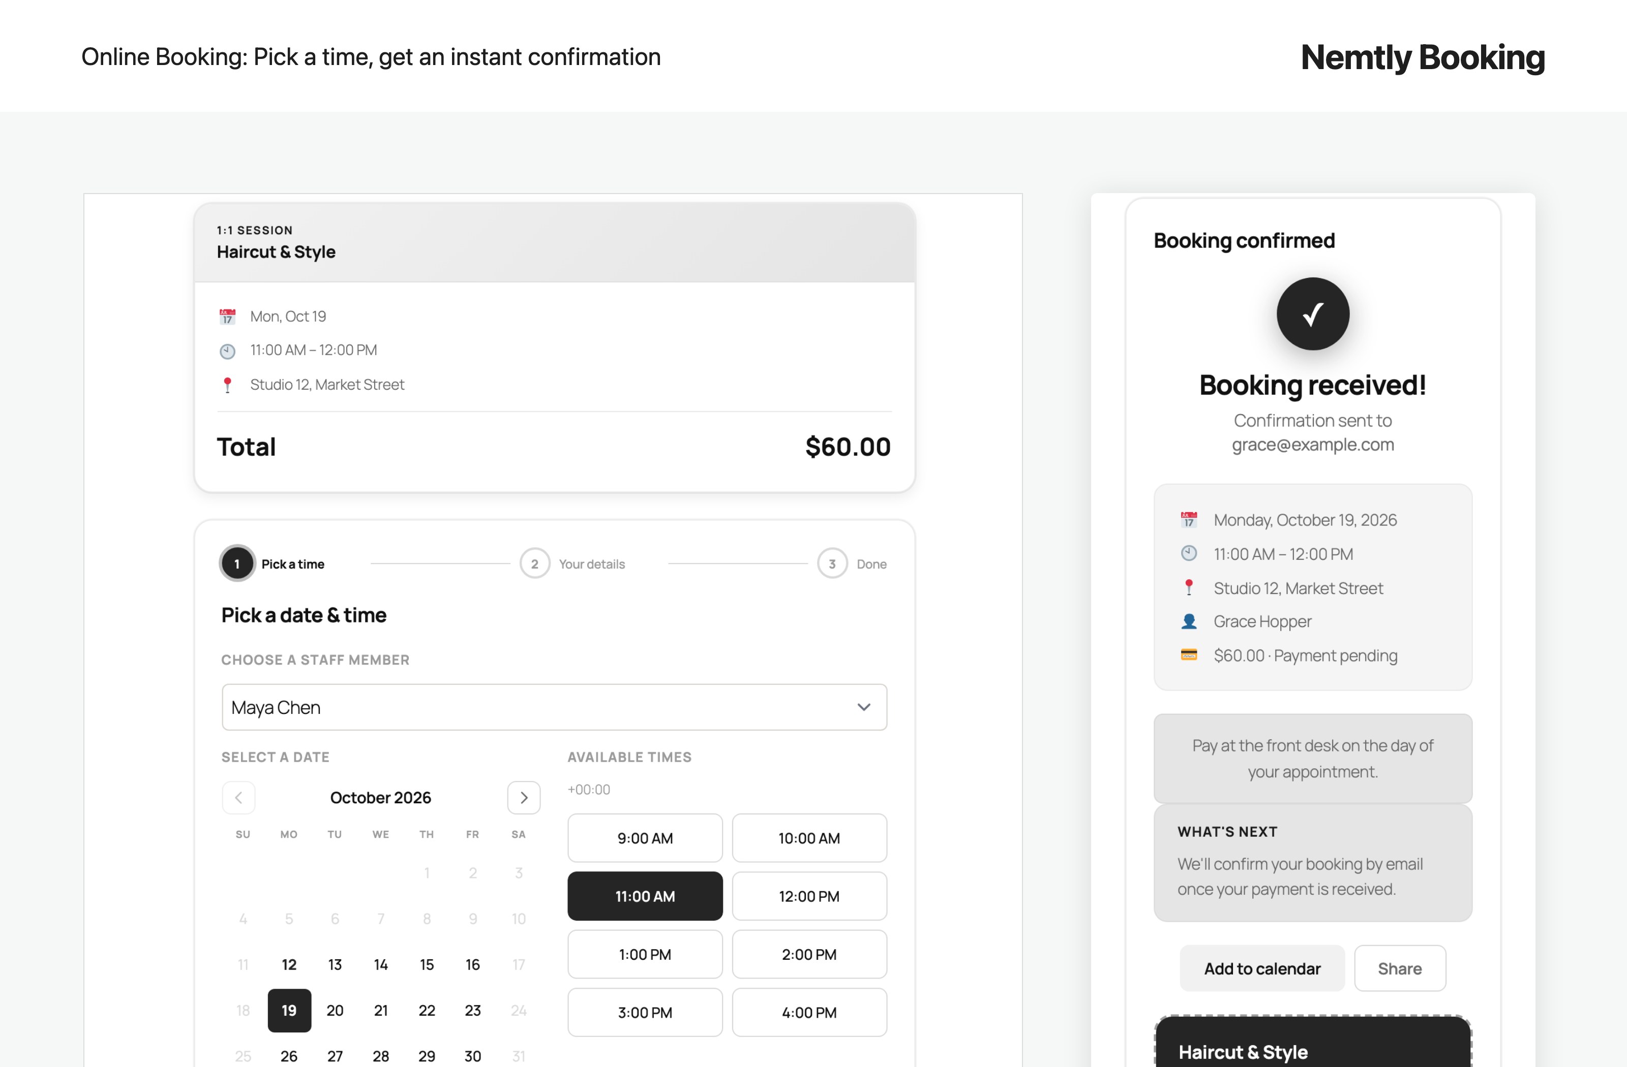Click the black checkmark confirmation circle
The height and width of the screenshot is (1067, 1627).
[x=1313, y=313]
